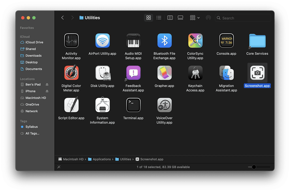Click Utilities in path bar

123,159
